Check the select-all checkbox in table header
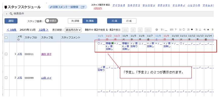Image resolution: width=220 pixels, height=97 pixels. point(6,37)
